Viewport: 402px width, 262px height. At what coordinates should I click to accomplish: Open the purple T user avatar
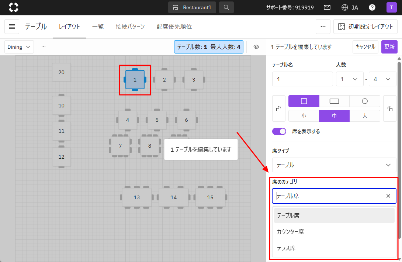click(391, 7)
